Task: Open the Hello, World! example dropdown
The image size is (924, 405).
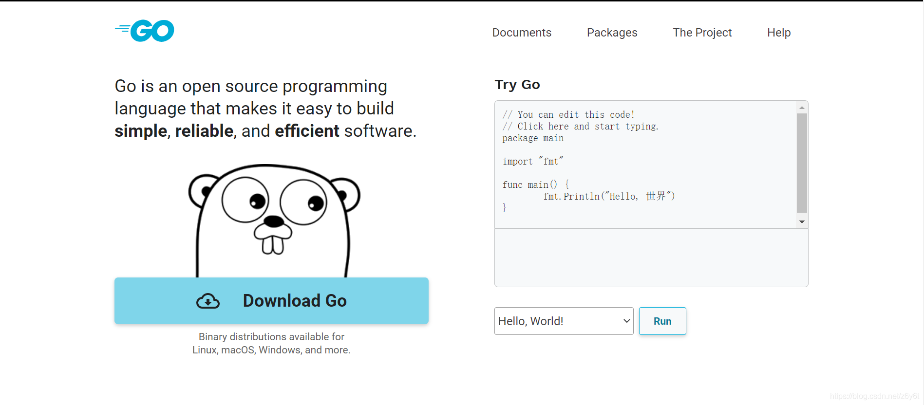Action: coord(564,321)
